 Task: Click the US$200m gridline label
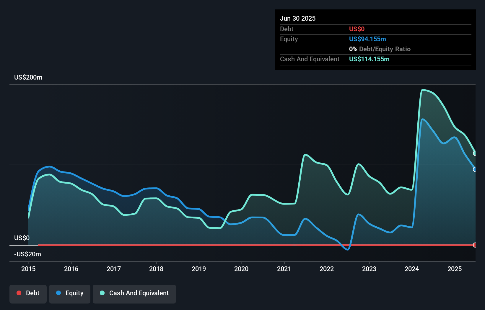tap(27, 77)
